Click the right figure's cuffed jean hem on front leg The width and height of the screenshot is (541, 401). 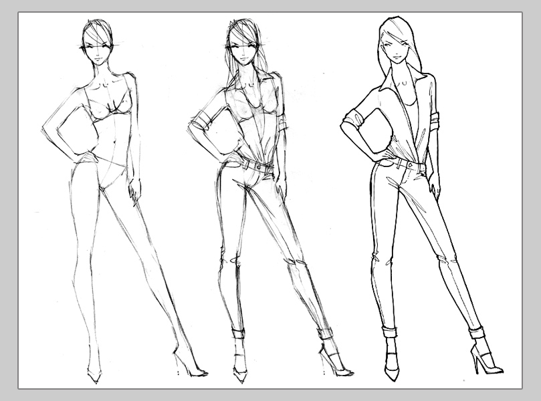tap(390, 330)
